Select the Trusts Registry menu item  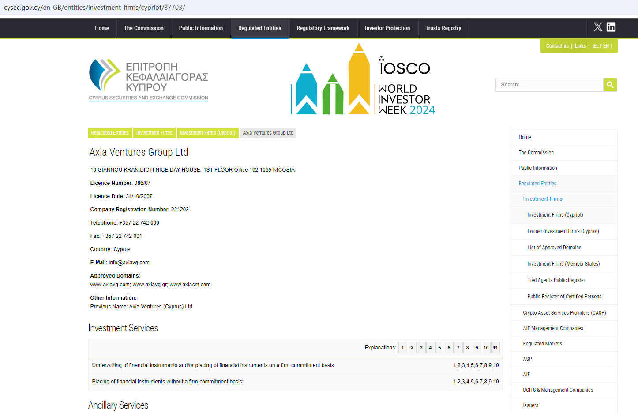pyautogui.click(x=443, y=28)
